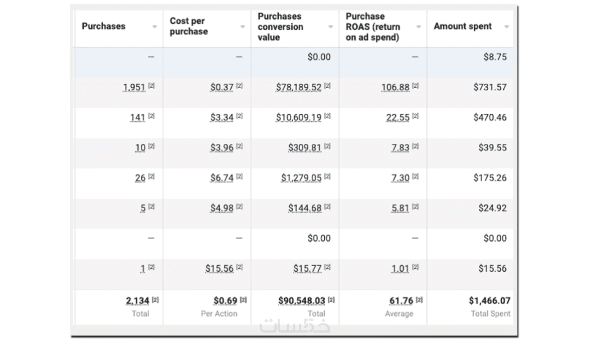The image size is (590, 340).
Task: Expand the Cost per purchase column menu
Action: coord(243,27)
